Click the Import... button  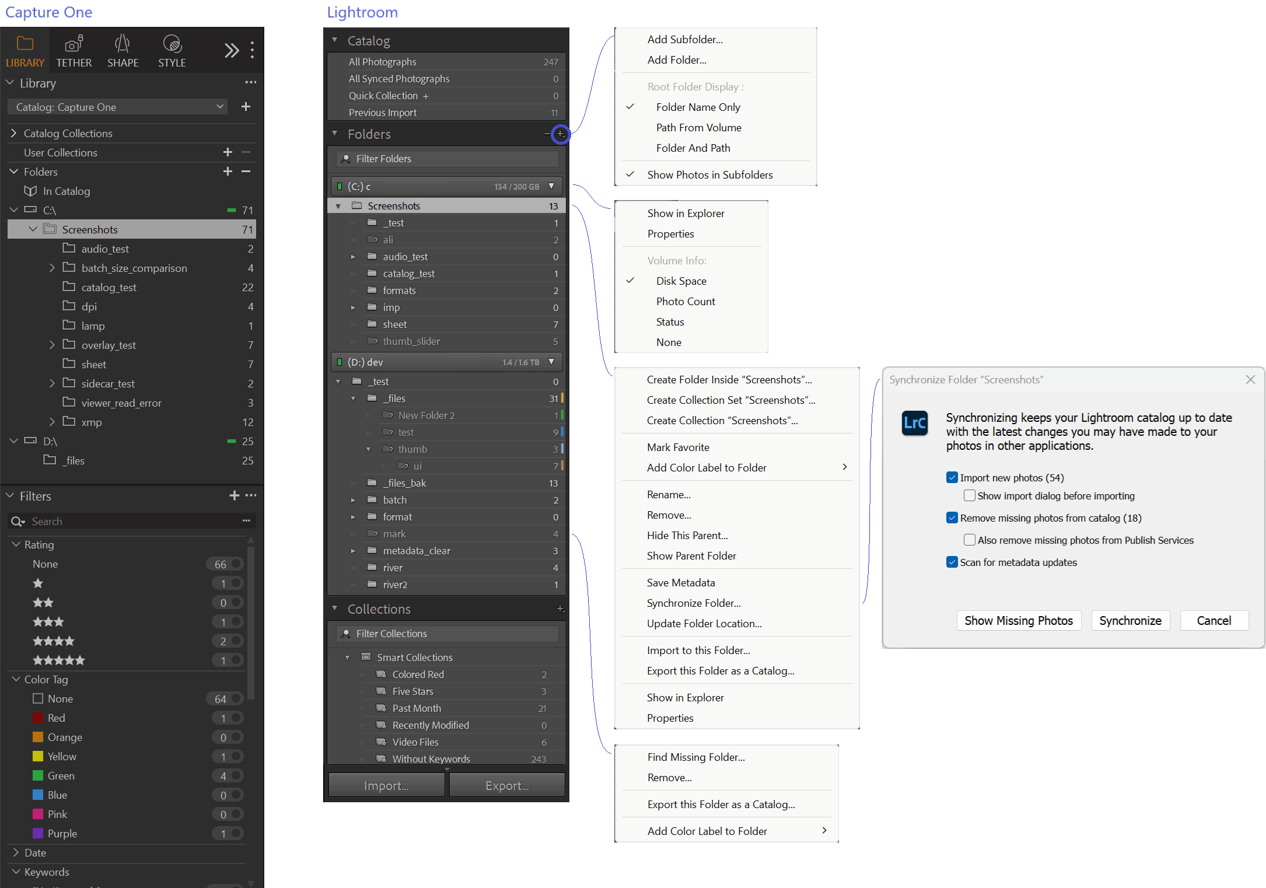tap(386, 785)
